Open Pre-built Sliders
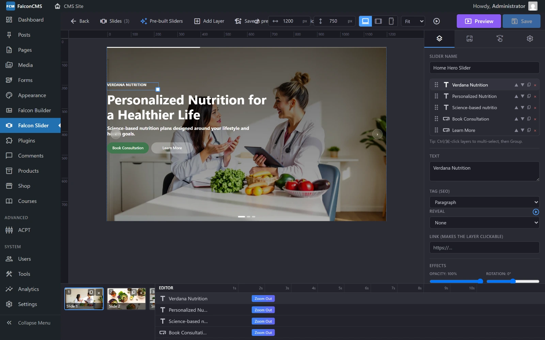545x340 pixels. (x=161, y=21)
